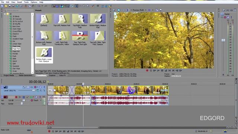Open the Undo history dropdown arrow
This screenshot has height=134, width=238.
(x=42, y=6)
